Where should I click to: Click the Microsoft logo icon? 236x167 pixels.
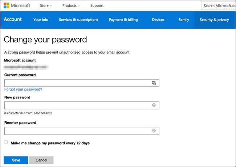click(7, 6)
